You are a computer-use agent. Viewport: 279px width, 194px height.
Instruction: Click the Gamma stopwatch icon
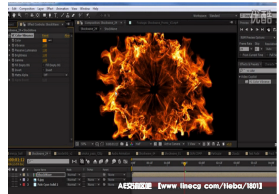click(13, 60)
